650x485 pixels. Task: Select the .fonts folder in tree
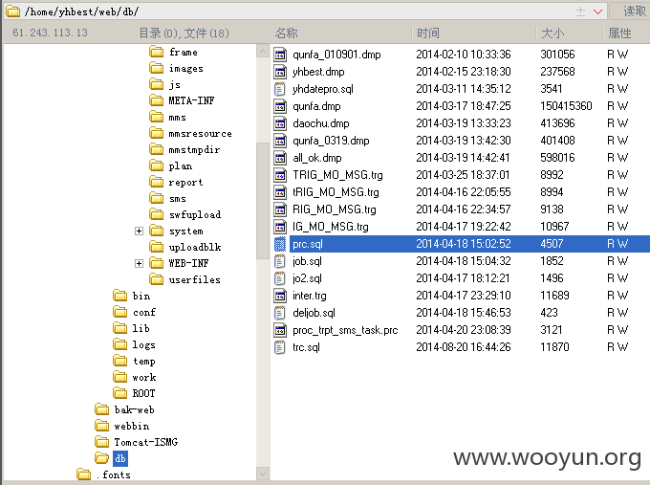click(113, 474)
